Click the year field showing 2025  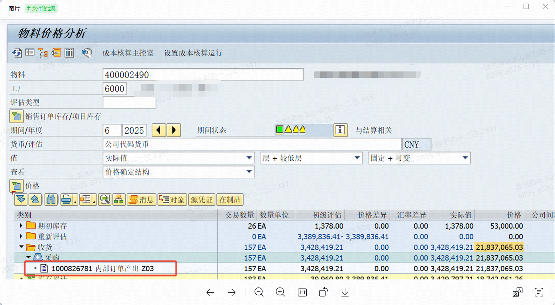click(x=134, y=130)
